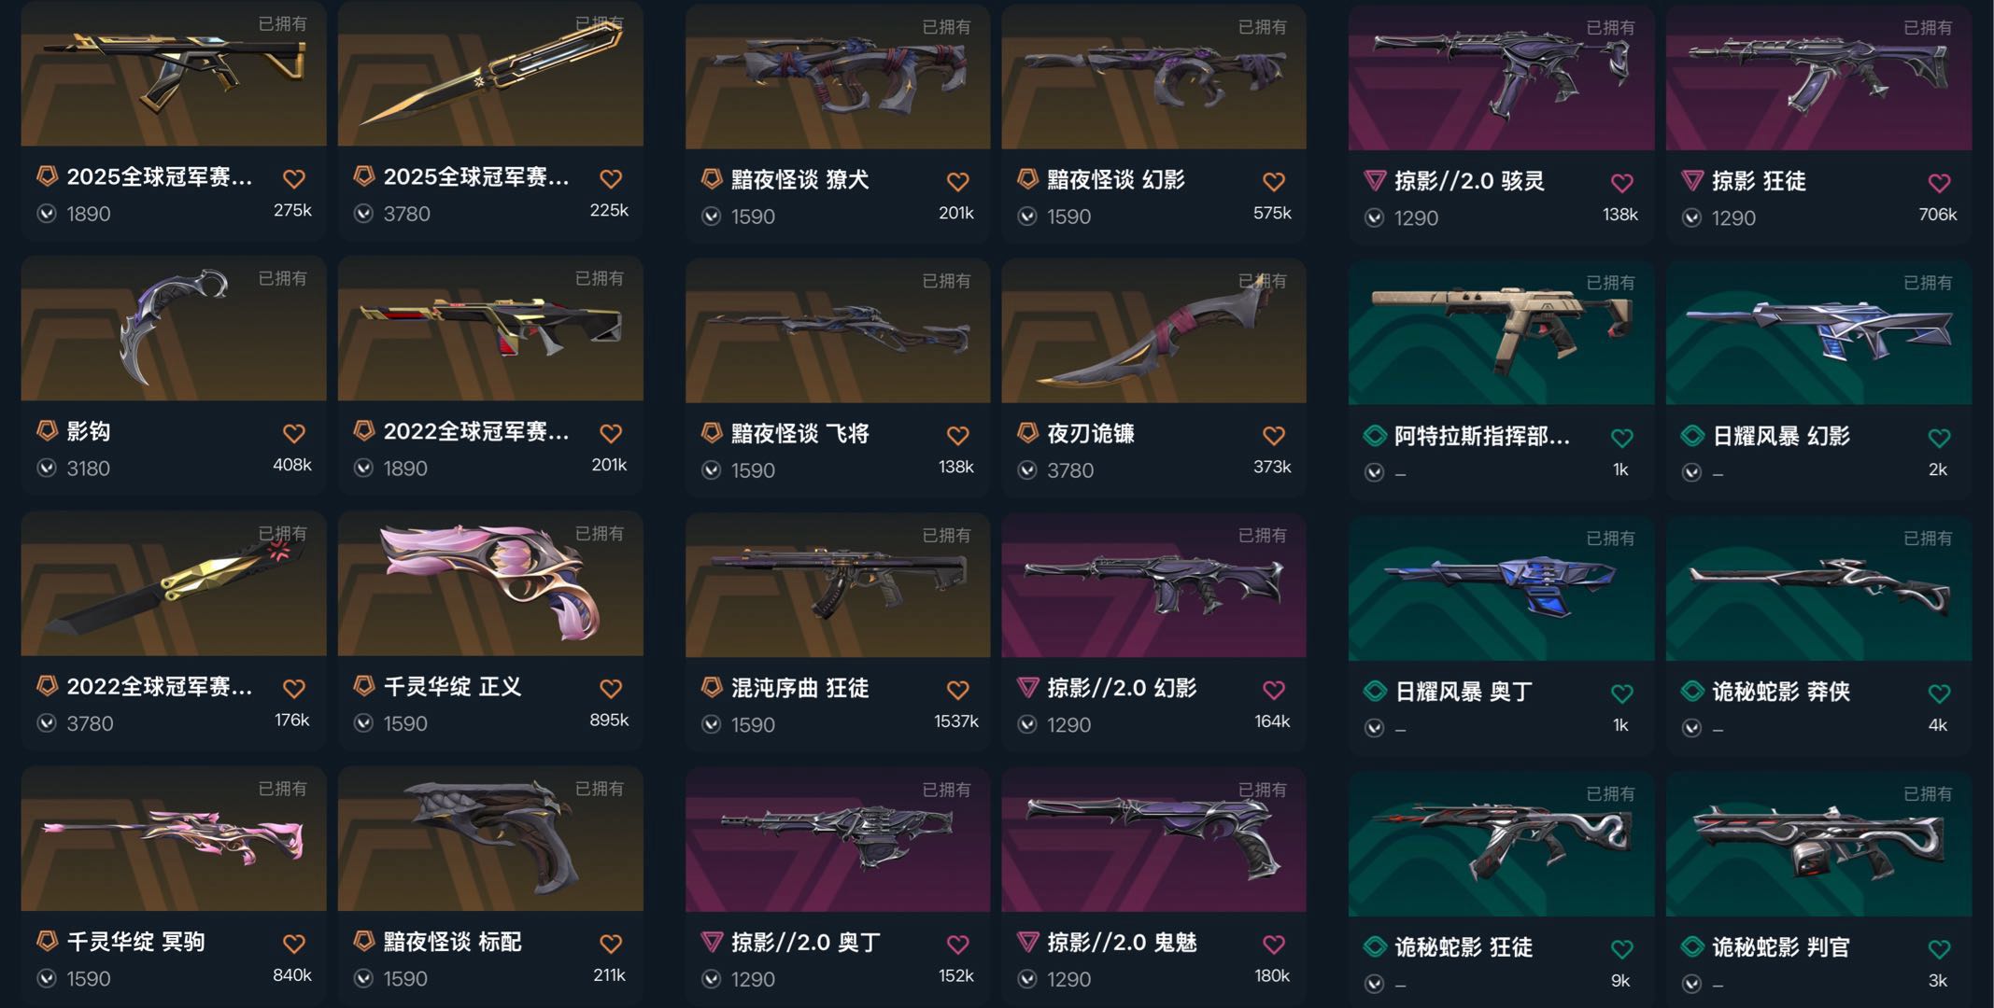Screen dimensions: 1994x1008
Task: Click the tier badge icon beside 黯夜怪谈 獠犬
Action: [712, 178]
